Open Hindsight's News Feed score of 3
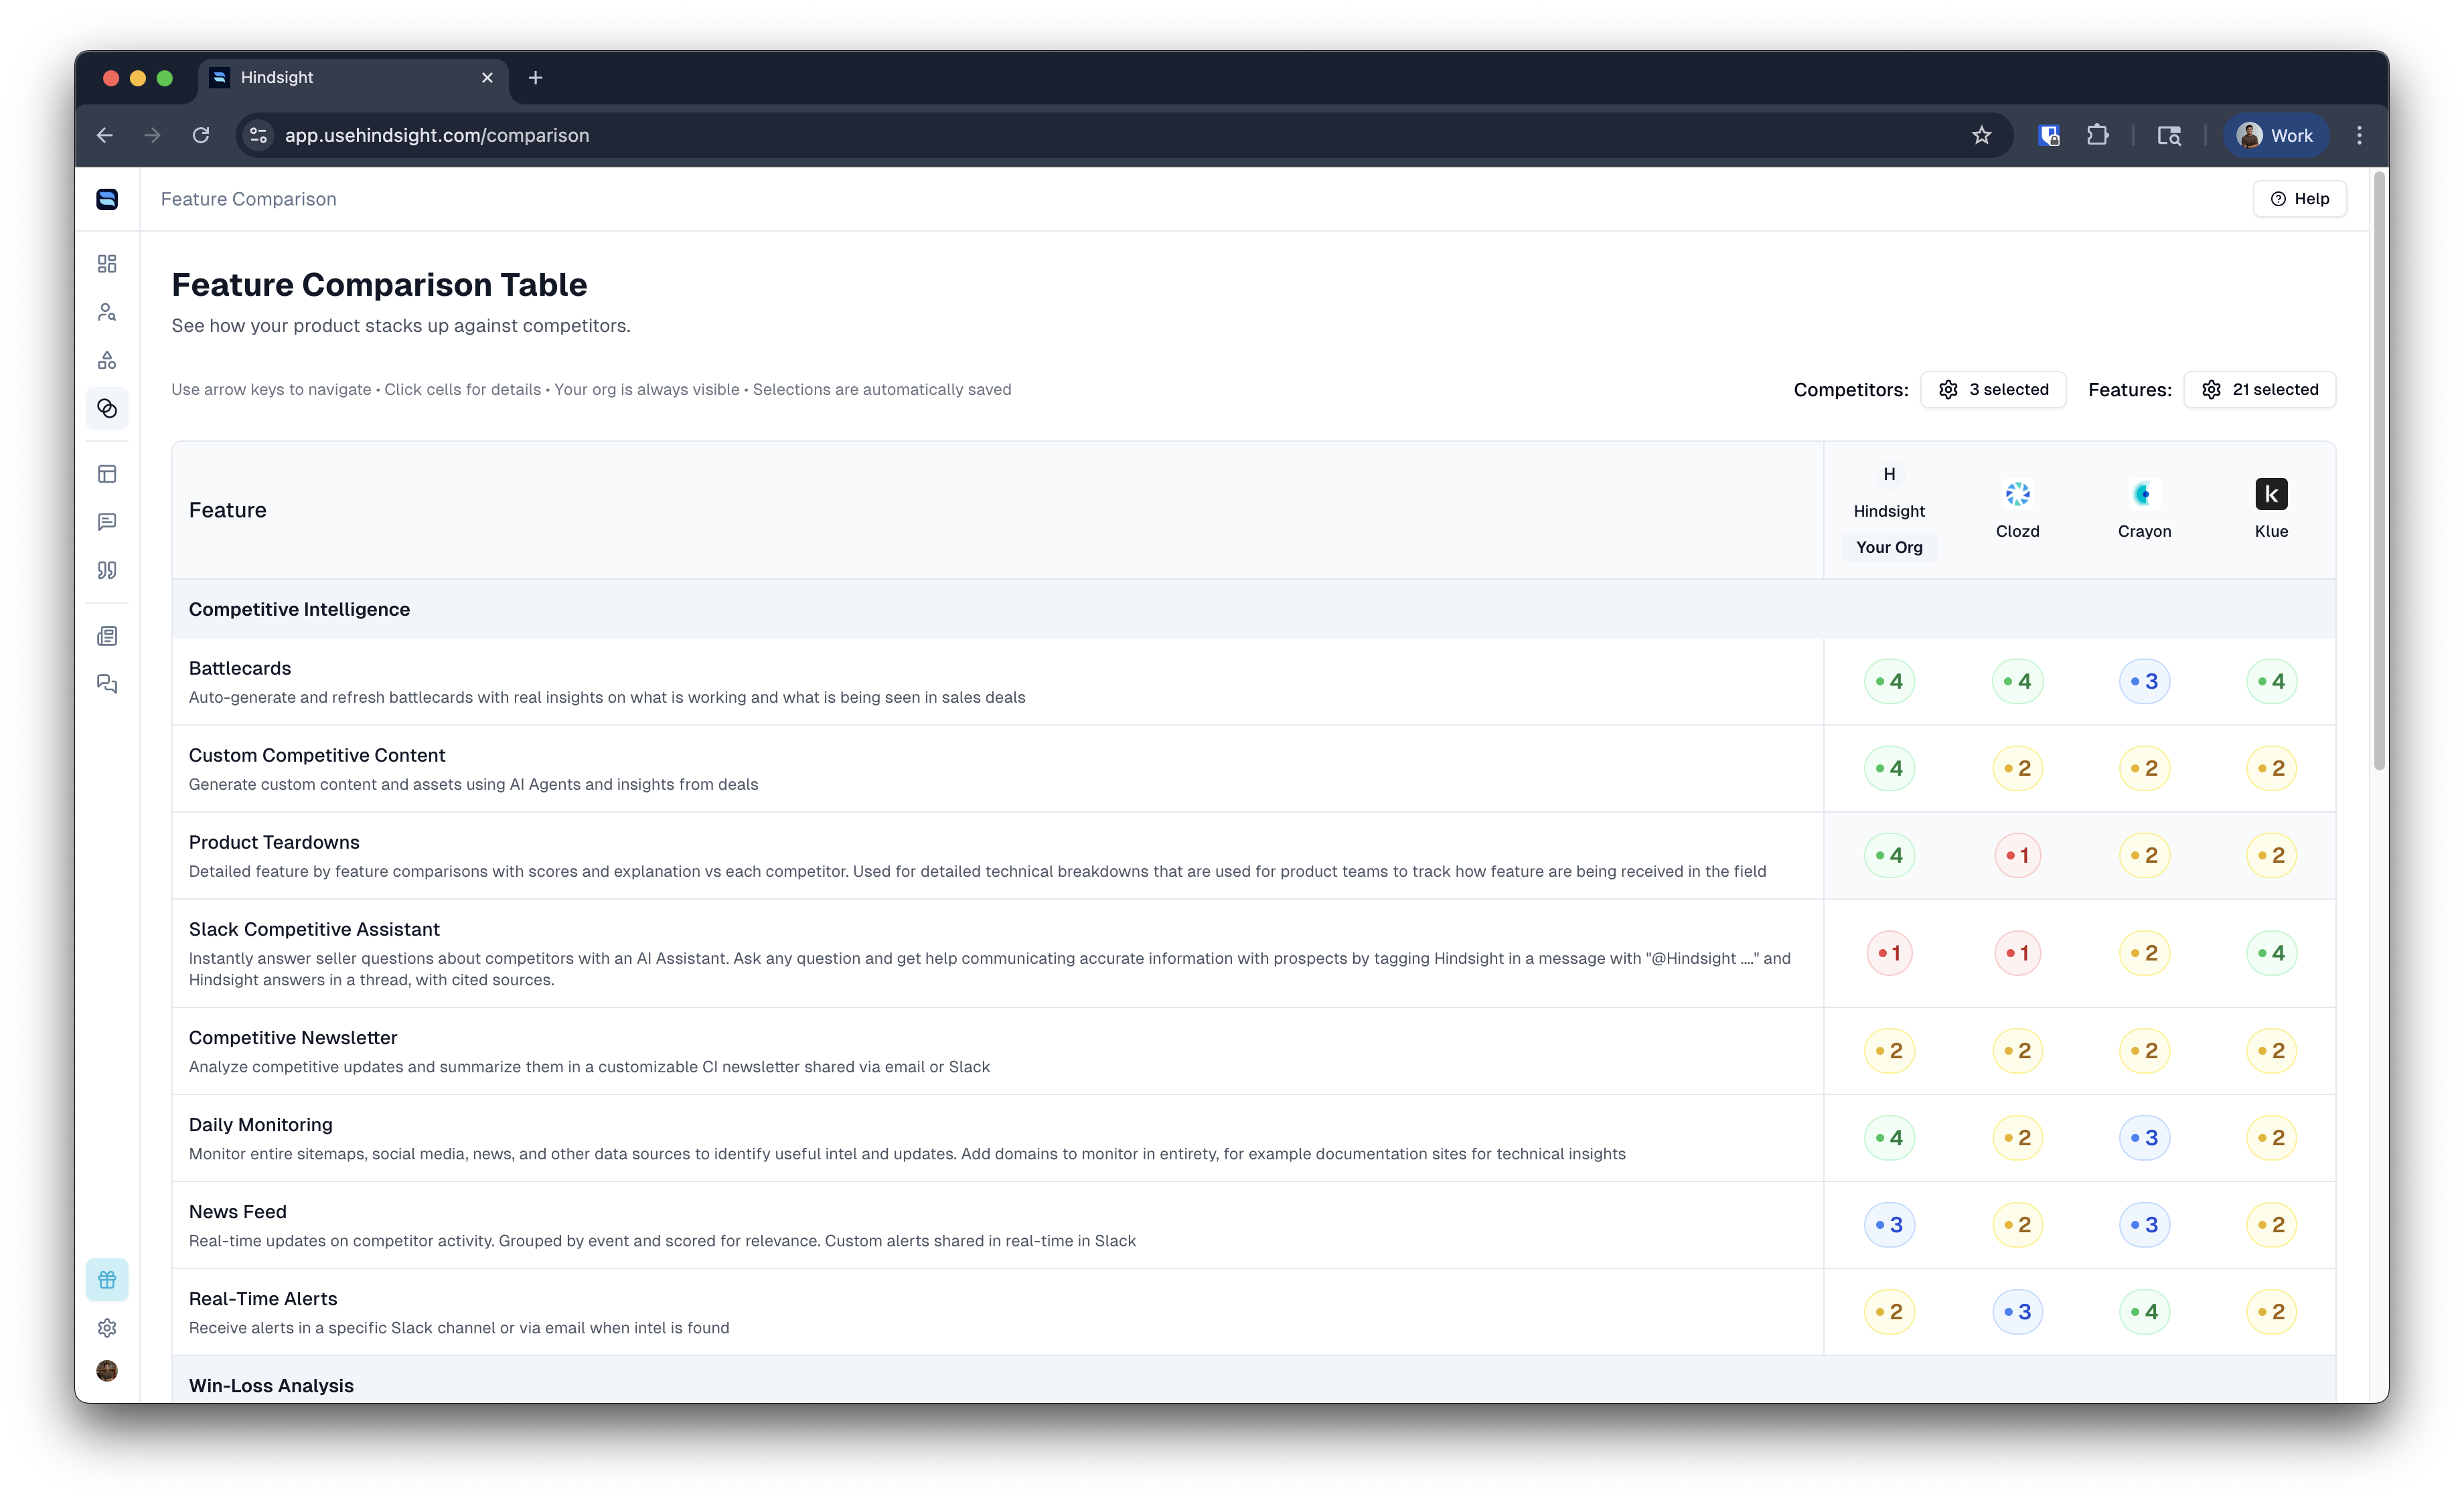Image resolution: width=2464 pixels, height=1502 pixels. click(1889, 1225)
